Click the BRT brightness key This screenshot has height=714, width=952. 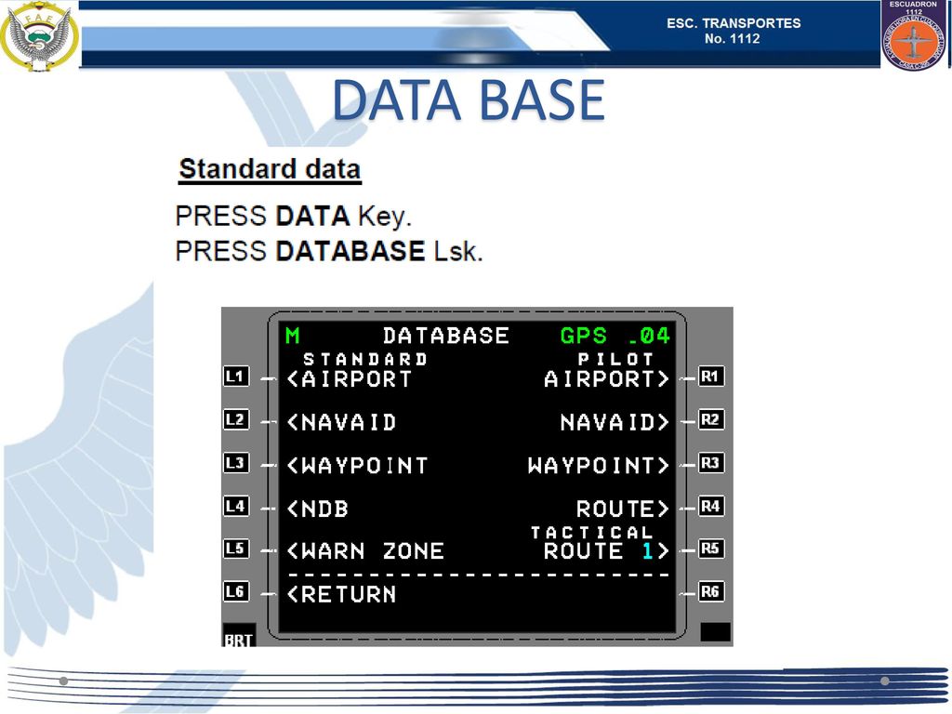point(238,635)
